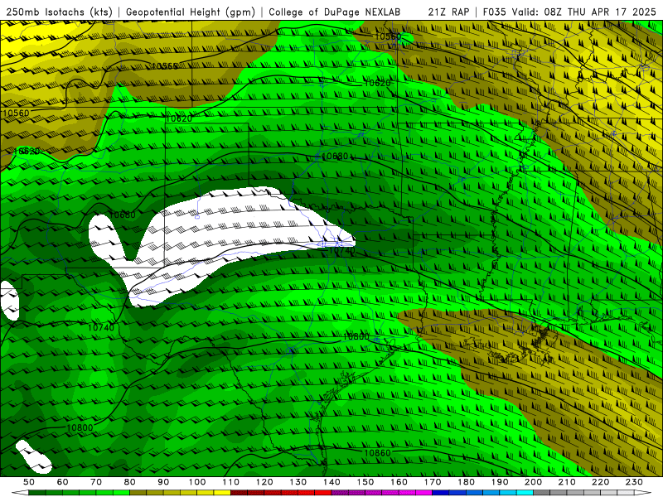Click the "150" value on the color scale
Viewport: 663px width, 497px height.
pos(365,482)
